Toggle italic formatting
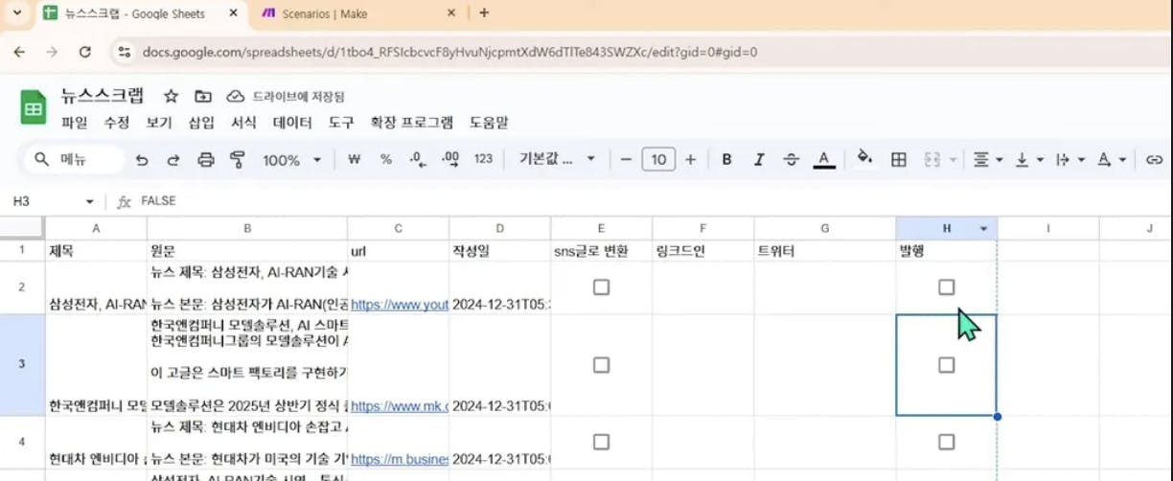The width and height of the screenshot is (1173, 481). [759, 160]
